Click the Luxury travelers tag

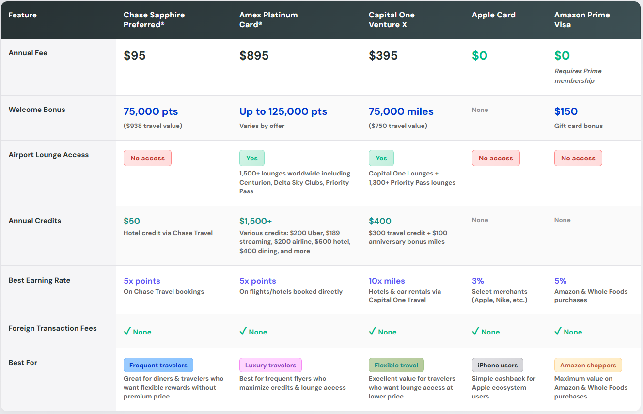tap(270, 365)
